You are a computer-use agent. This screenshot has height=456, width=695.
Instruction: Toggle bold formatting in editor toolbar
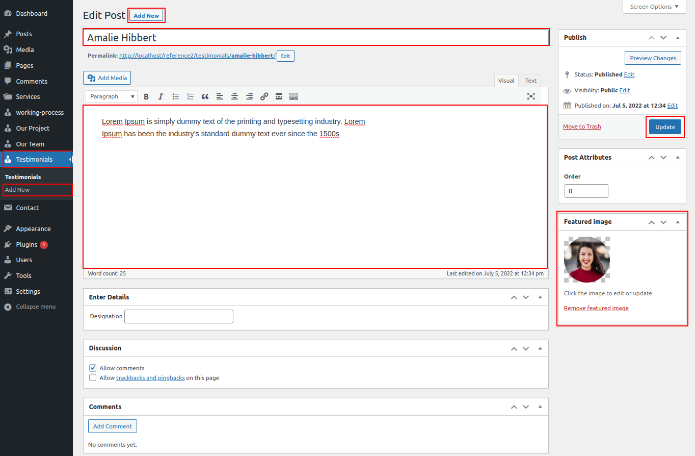146,96
